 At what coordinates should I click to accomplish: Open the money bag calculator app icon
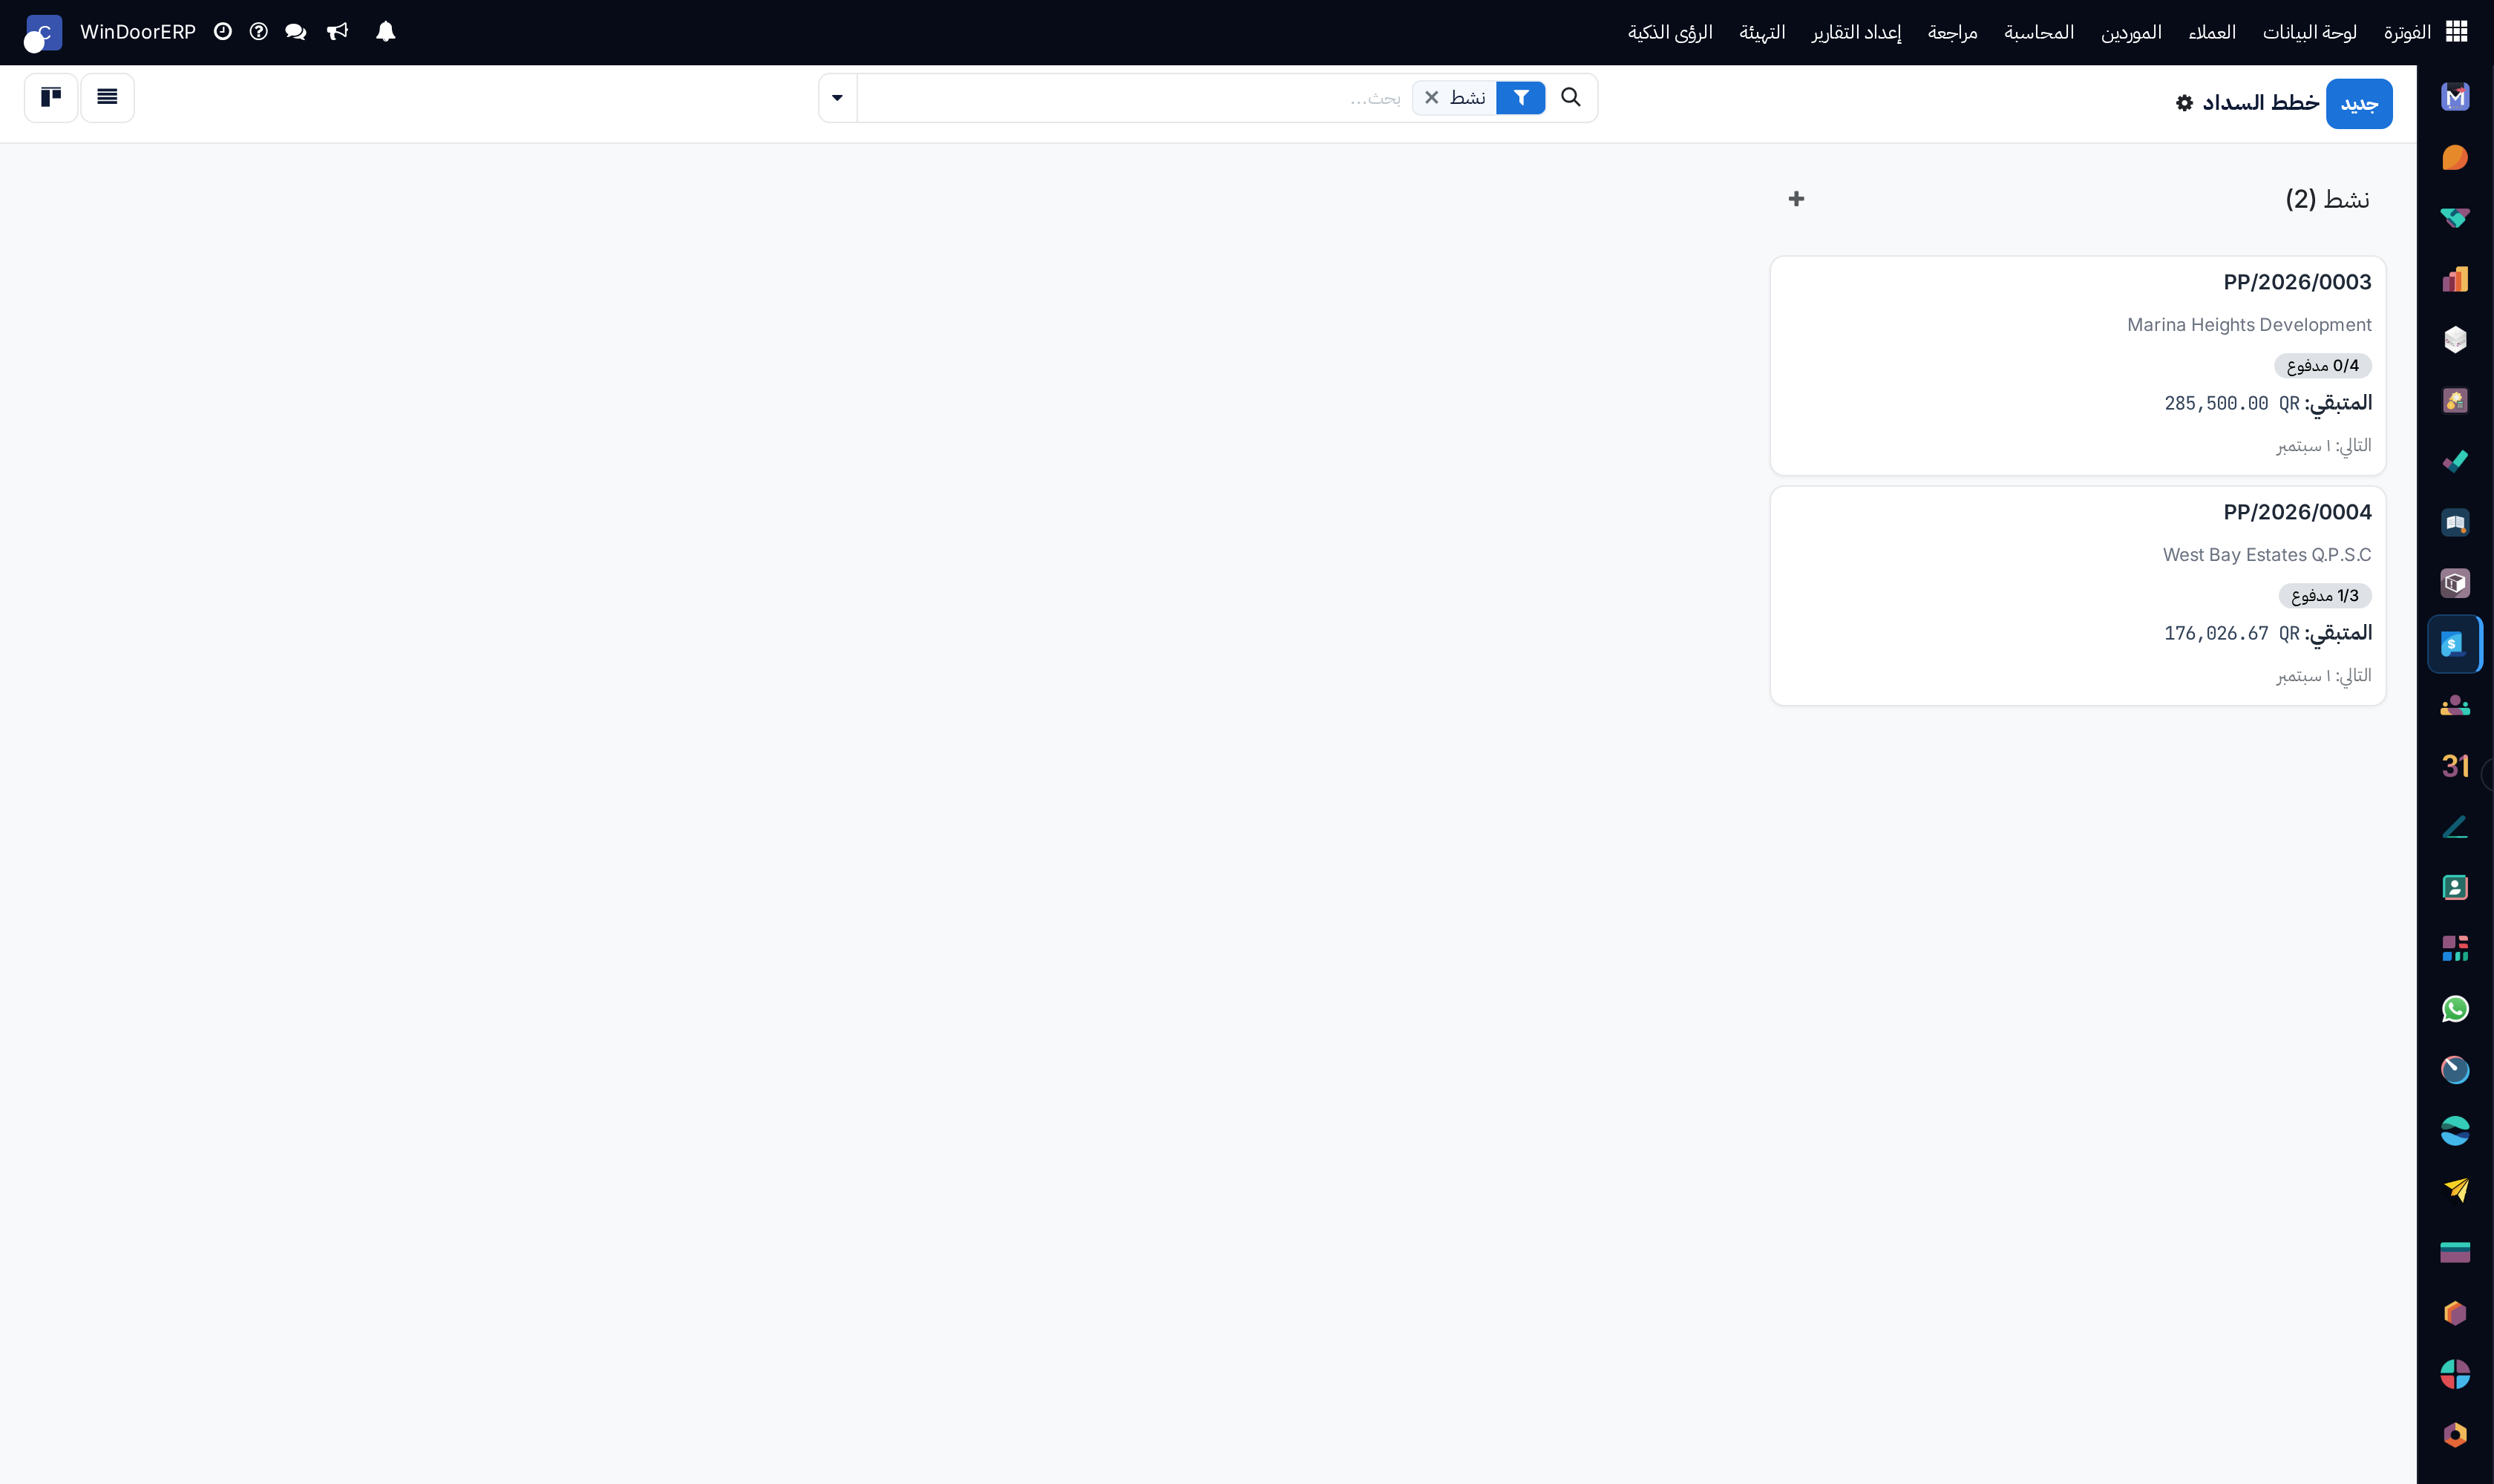2455,401
